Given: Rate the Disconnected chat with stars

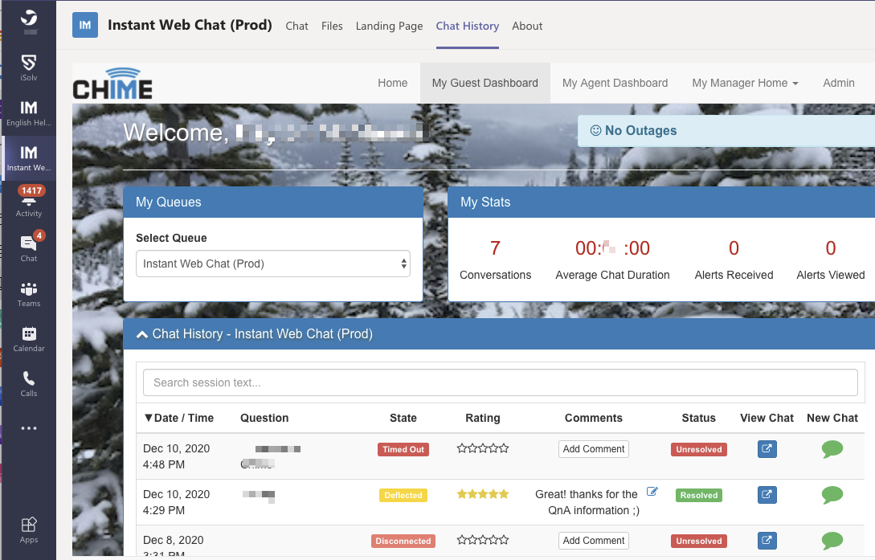Looking at the screenshot, I should point(483,540).
